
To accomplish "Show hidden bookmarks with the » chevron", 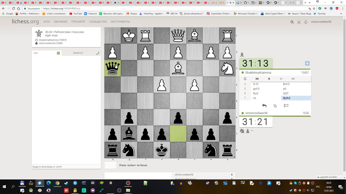I will pos(342,13).
